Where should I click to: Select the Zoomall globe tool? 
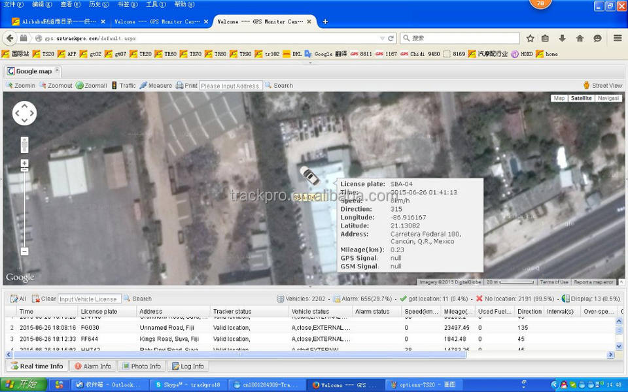[x=91, y=86]
